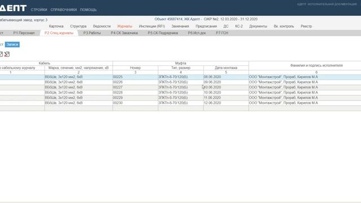
Task: Click the Марка, сечение, напряжение column header
Action: click(78, 68)
